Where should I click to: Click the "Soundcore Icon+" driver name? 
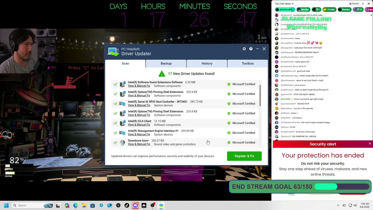tap(138, 141)
